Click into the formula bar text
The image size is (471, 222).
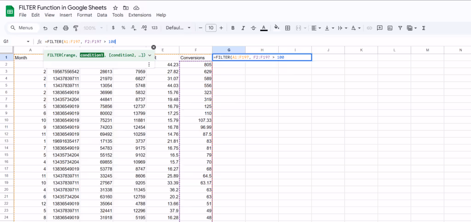[80, 42]
